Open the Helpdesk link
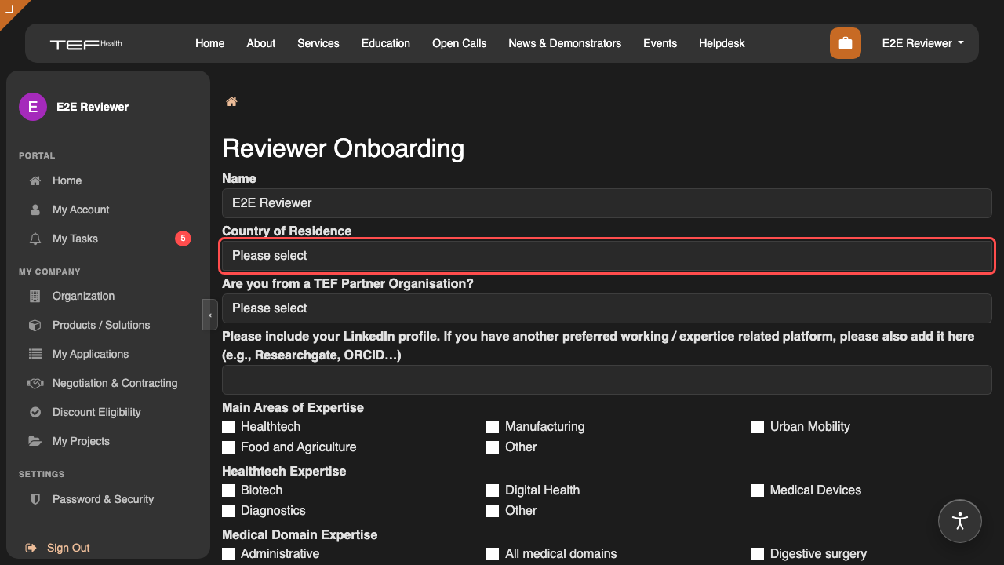Screen dimensions: 1004x565 tap(722, 43)
